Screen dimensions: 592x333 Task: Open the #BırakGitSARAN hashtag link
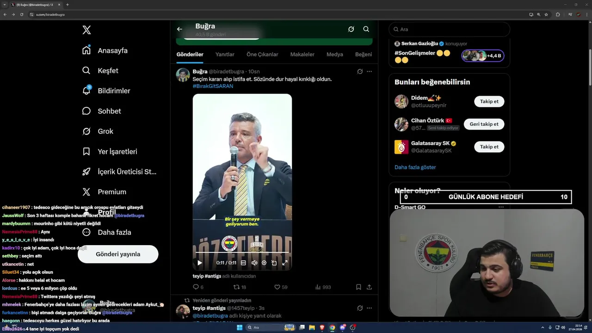tap(213, 86)
